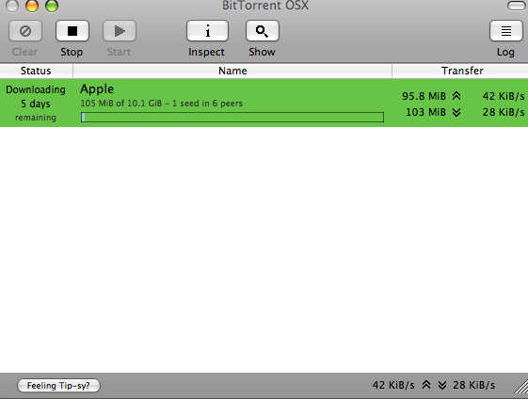Click the Clear toolbar icon

[x=25, y=31]
